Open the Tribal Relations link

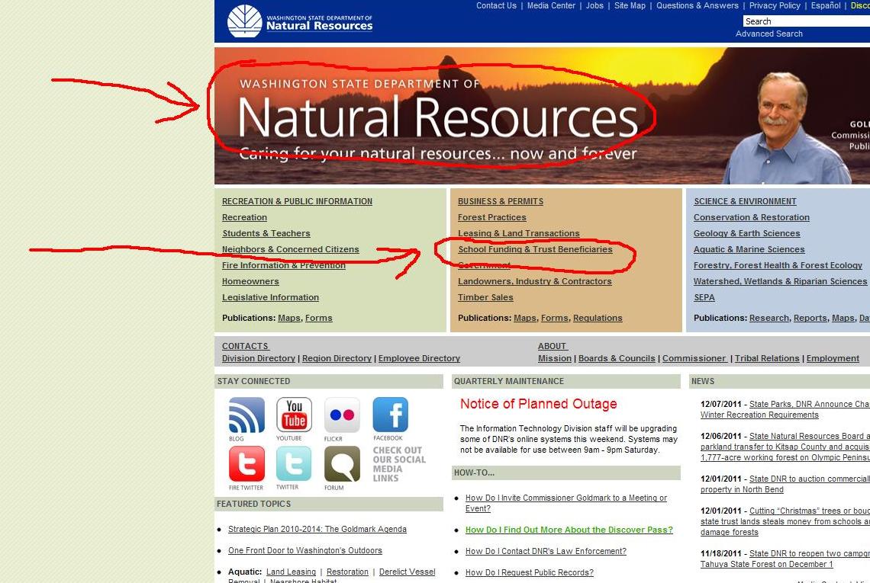[767, 358]
